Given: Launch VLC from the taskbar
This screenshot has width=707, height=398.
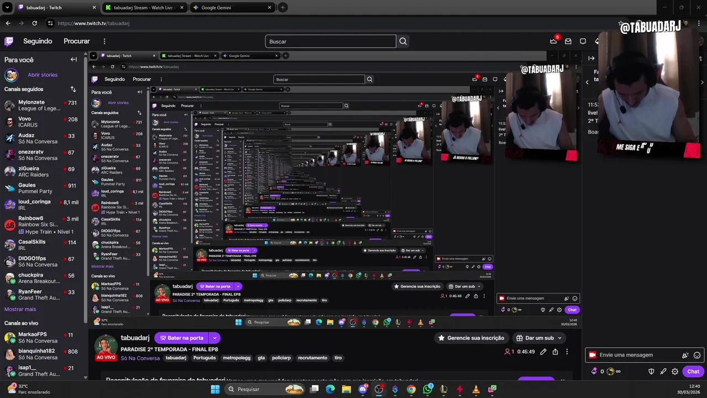Looking at the screenshot, I should [x=476, y=389].
